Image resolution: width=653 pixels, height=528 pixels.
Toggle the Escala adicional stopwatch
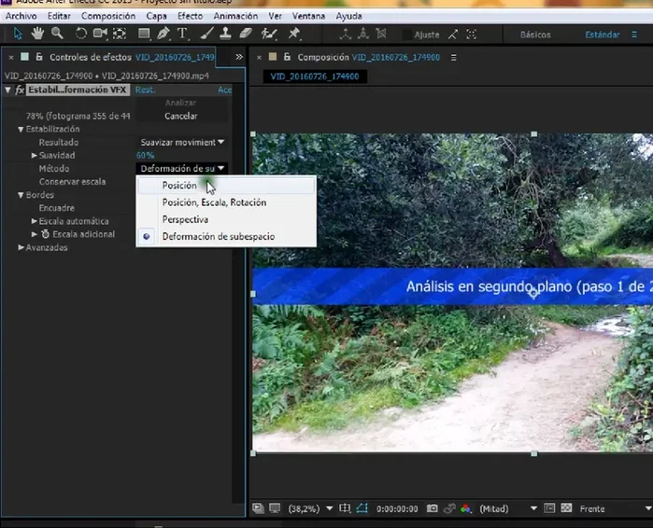point(45,234)
